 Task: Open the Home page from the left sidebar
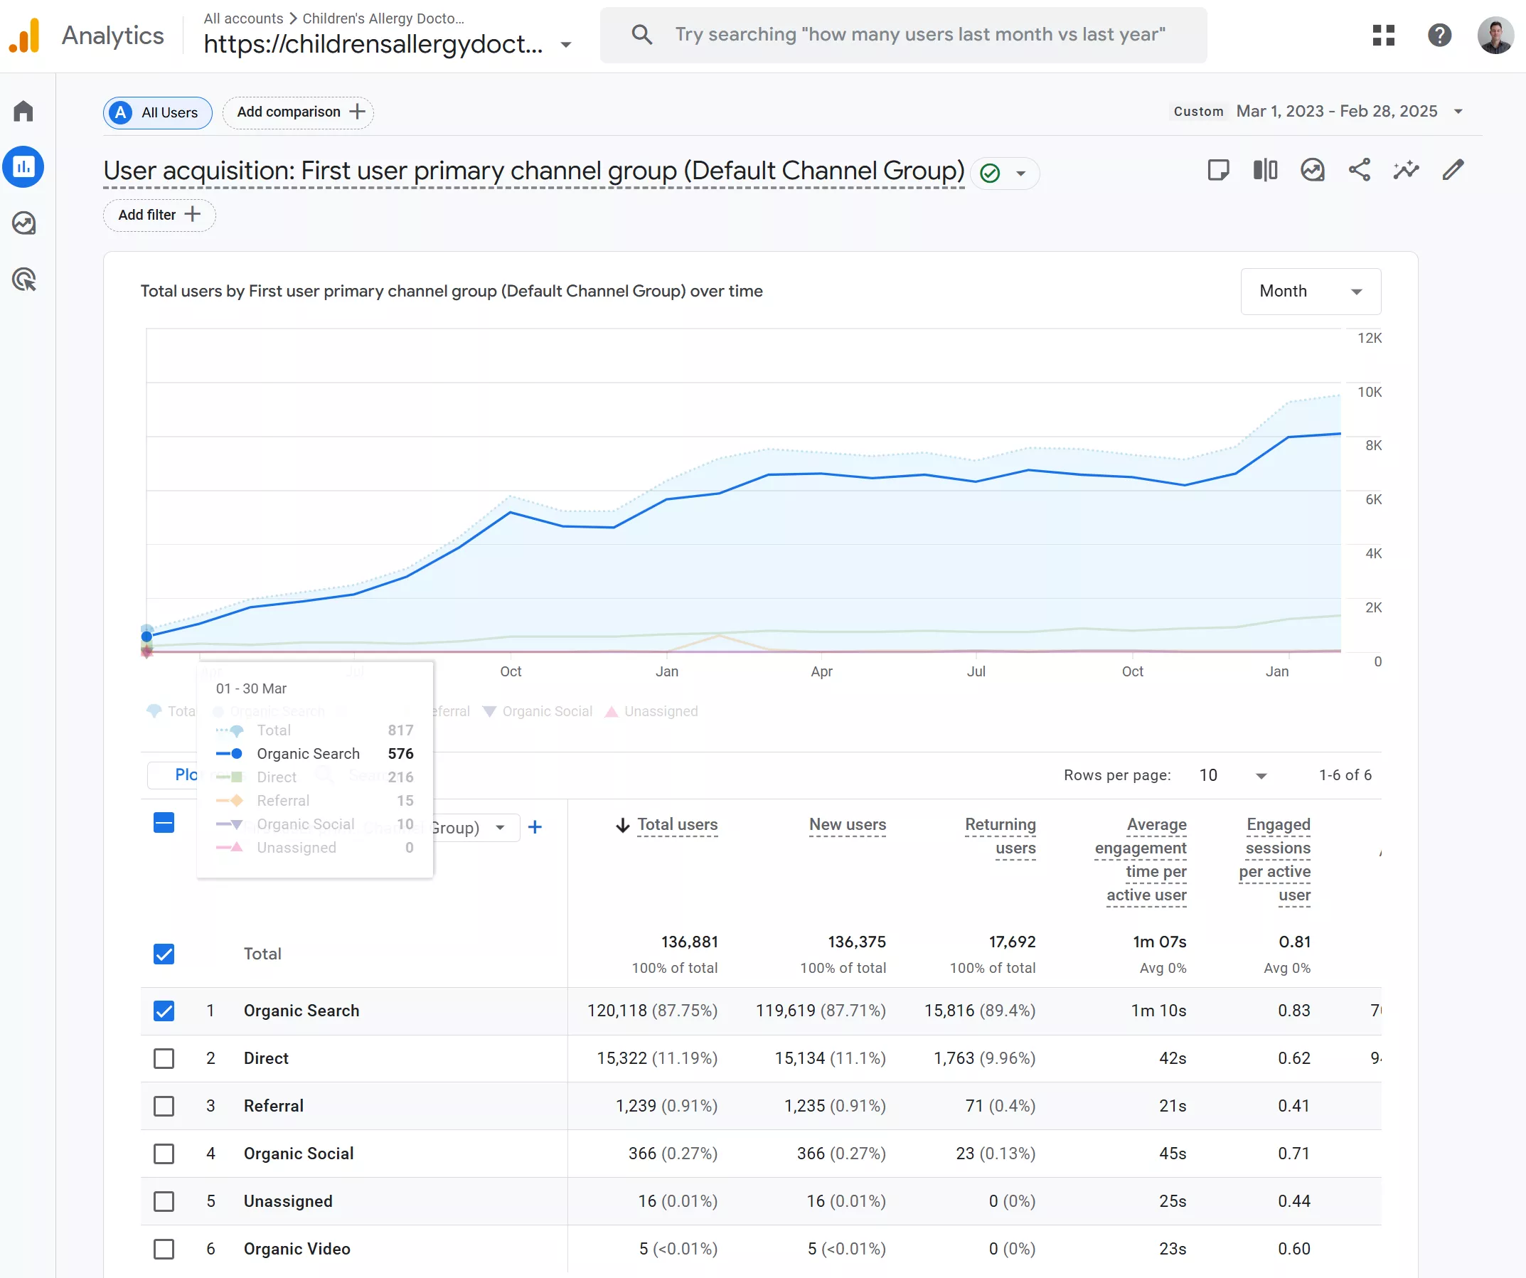[x=24, y=110]
